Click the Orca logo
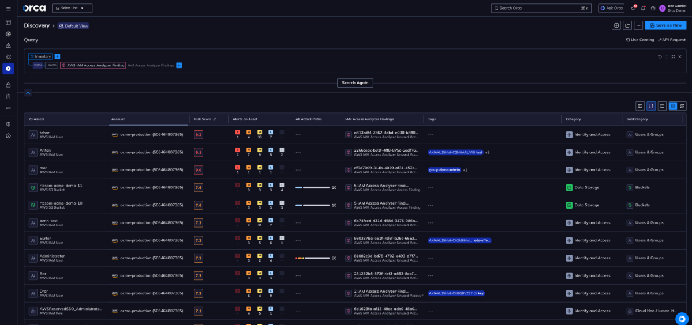 [34, 8]
